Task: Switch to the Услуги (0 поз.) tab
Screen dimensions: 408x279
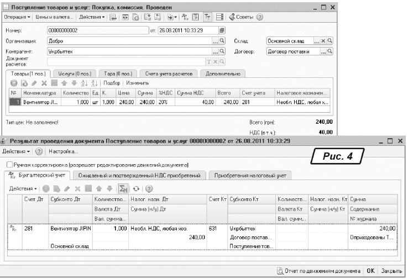Action: (70, 73)
